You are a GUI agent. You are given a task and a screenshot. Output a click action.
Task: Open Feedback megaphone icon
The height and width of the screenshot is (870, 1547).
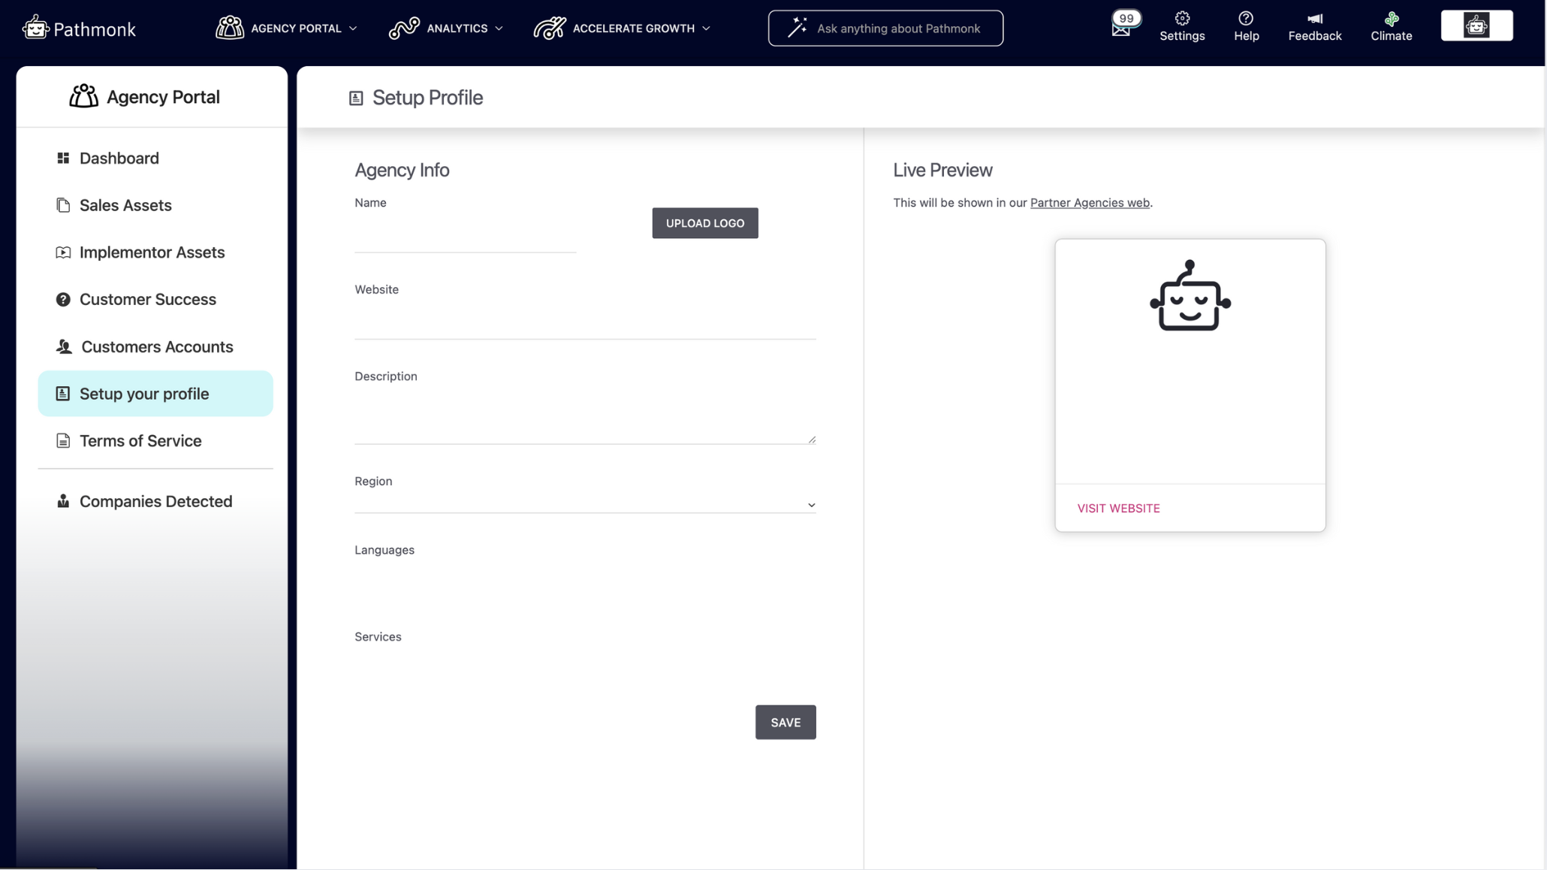[1314, 19]
